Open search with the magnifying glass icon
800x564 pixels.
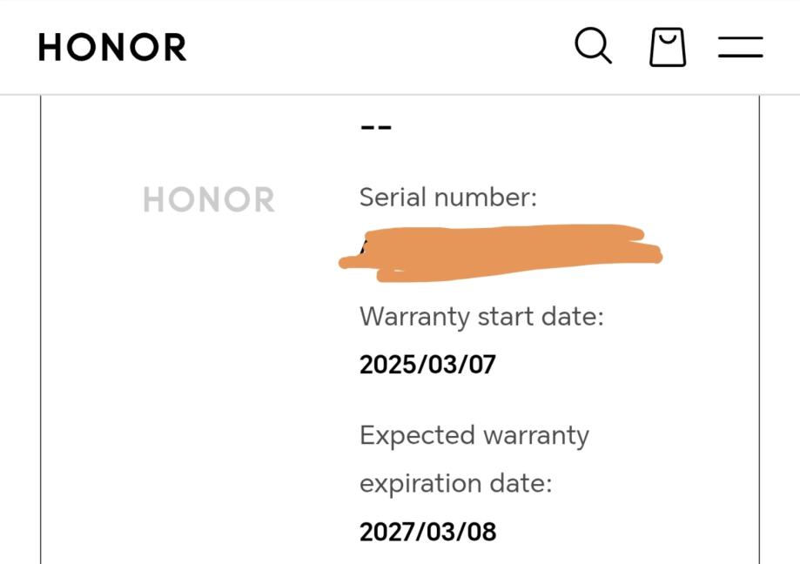tap(593, 45)
